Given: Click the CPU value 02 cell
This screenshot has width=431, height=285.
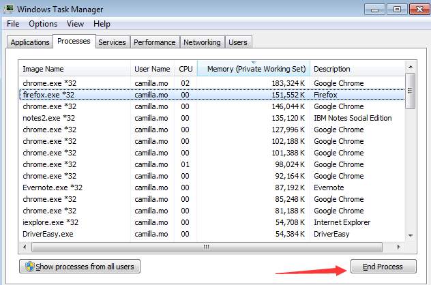Looking at the screenshot, I should coord(185,83).
